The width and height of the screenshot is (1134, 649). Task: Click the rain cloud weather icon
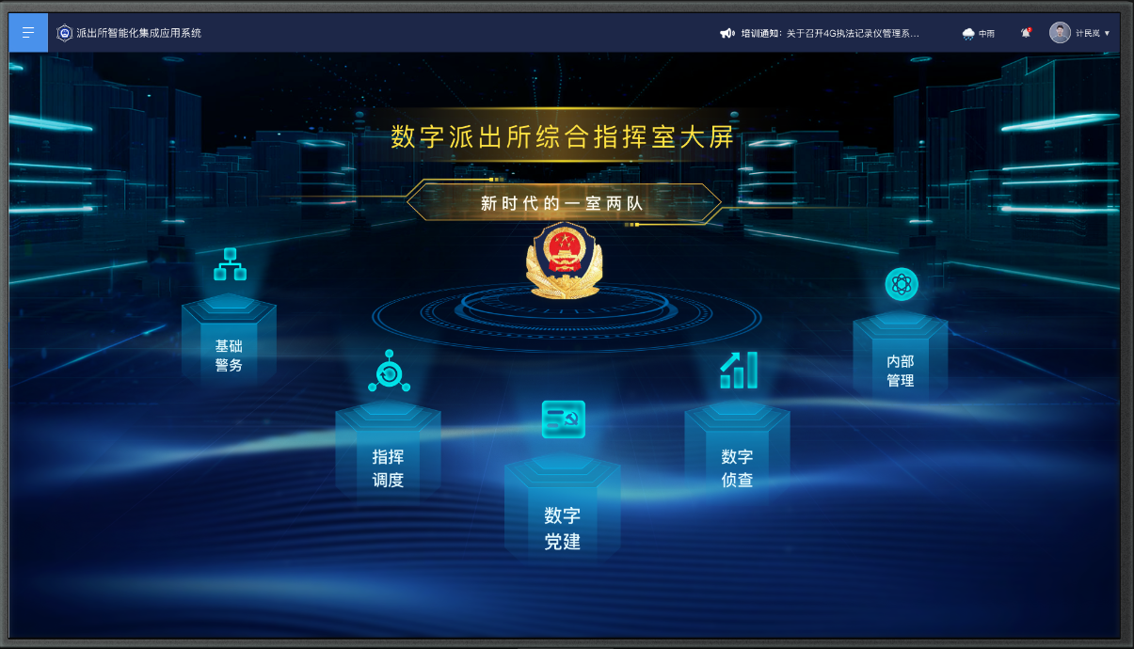pos(968,34)
